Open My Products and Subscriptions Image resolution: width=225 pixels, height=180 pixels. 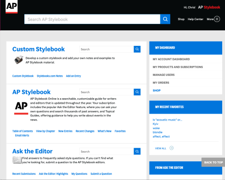(178, 67)
